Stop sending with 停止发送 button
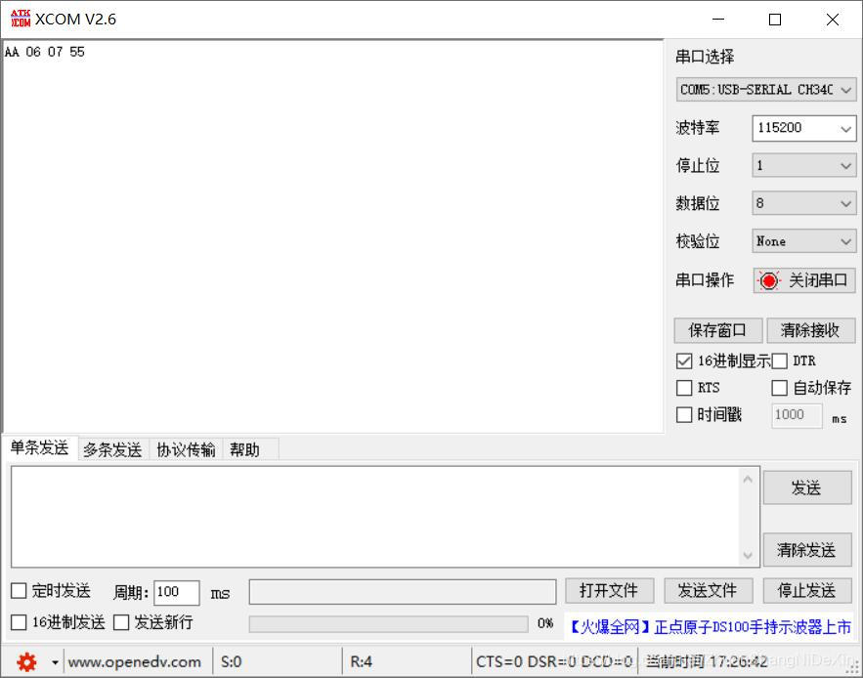863x678 pixels. click(x=807, y=591)
